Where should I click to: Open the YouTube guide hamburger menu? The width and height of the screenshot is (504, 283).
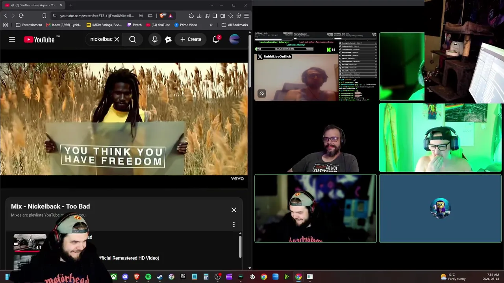pyautogui.click(x=12, y=39)
